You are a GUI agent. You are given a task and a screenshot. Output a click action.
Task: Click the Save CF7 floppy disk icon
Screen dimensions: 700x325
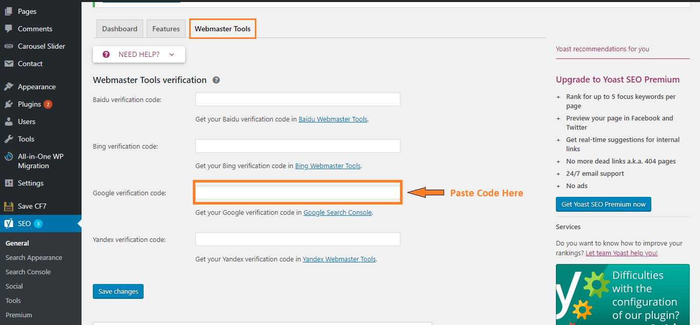(9, 206)
